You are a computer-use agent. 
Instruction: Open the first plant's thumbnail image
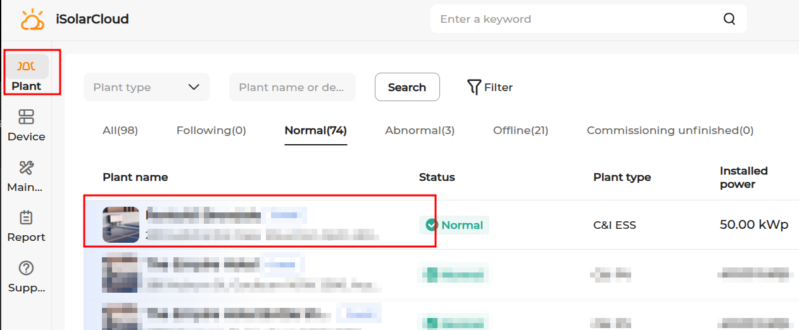point(121,224)
